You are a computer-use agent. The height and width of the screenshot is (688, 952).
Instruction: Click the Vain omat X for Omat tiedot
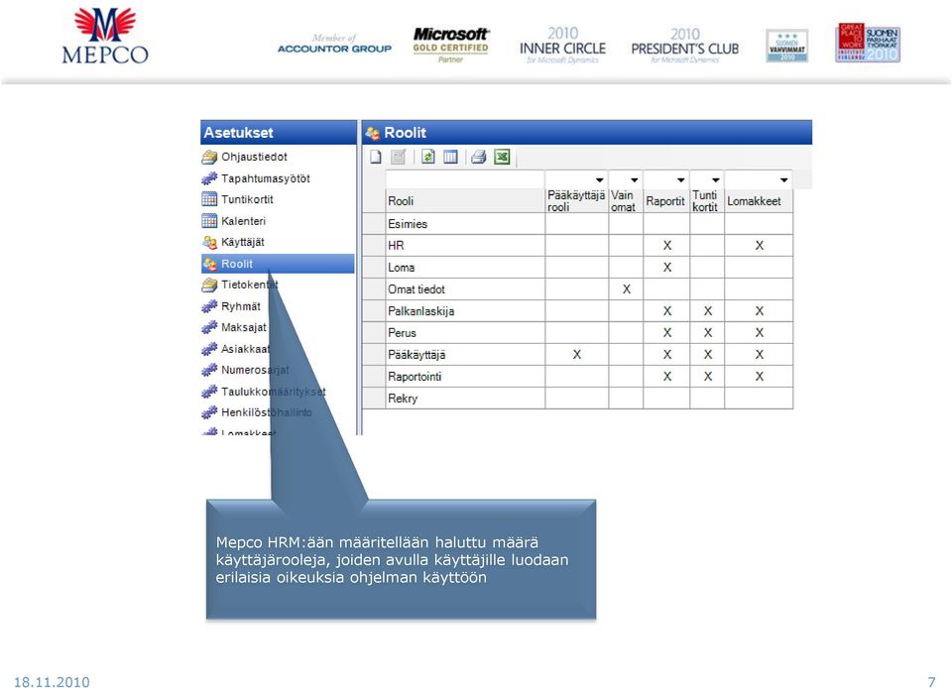[x=626, y=289]
